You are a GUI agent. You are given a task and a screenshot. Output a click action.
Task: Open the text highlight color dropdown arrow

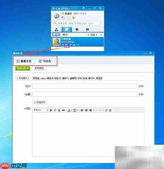point(77,110)
